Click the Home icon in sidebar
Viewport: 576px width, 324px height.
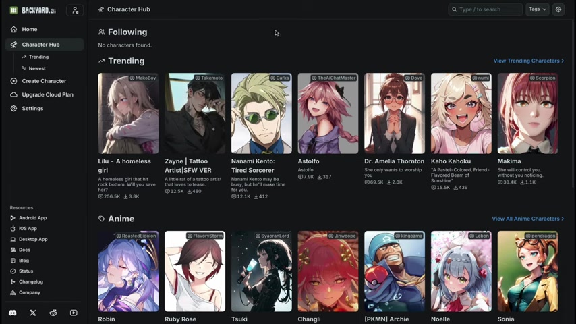point(13,29)
